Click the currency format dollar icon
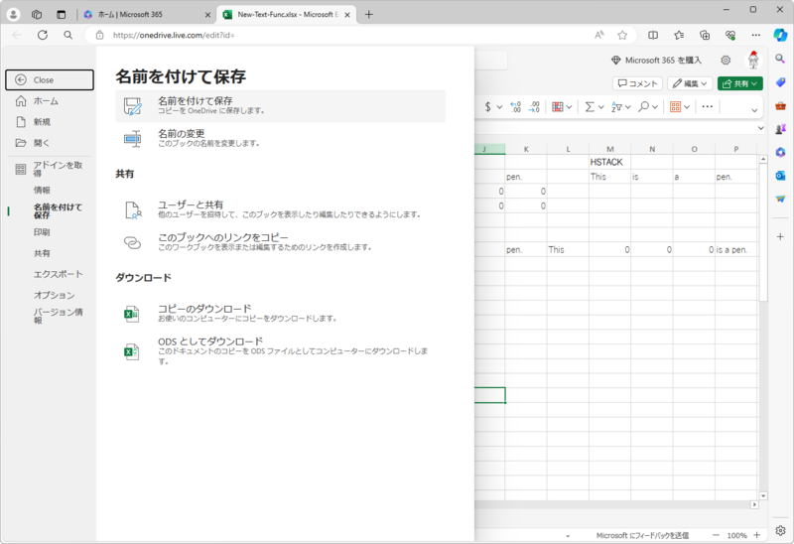794x544 pixels. pyautogui.click(x=487, y=107)
